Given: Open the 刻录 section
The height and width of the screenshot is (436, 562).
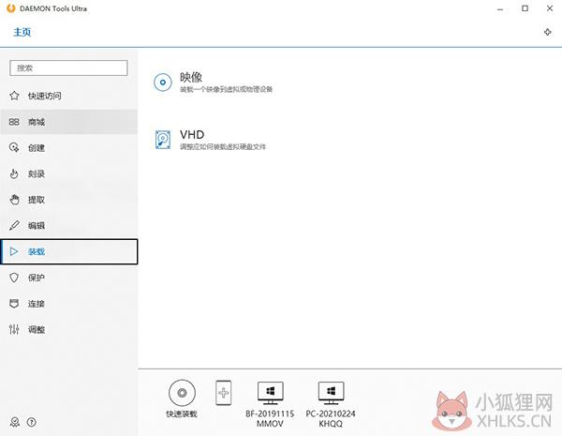Looking at the screenshot, I should [68, 173].
